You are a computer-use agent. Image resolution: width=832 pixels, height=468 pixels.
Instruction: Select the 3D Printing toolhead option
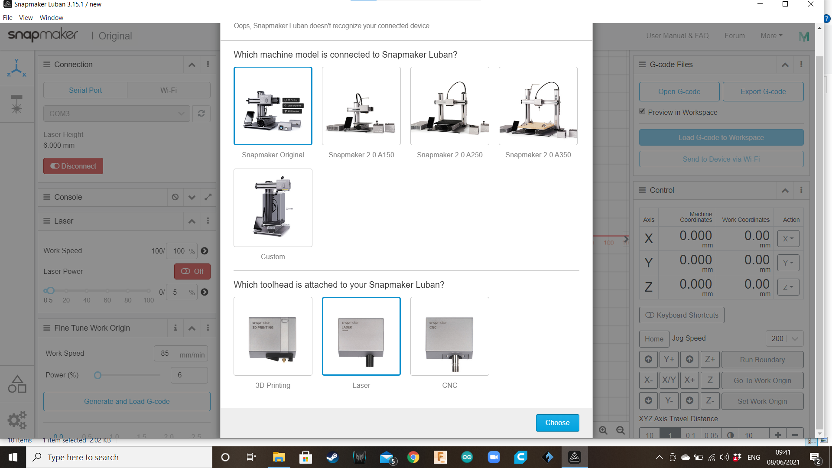[x=273, y=336]
